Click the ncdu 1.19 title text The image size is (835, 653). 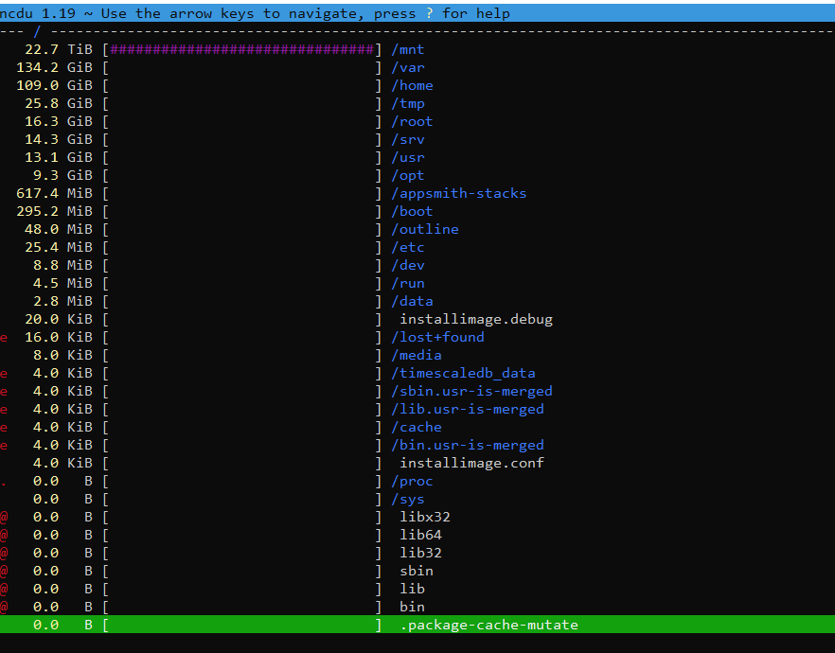coord(38,13)
